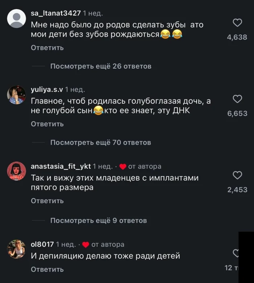Open yuliya.s.v's profile picture

tap(16, 95)
